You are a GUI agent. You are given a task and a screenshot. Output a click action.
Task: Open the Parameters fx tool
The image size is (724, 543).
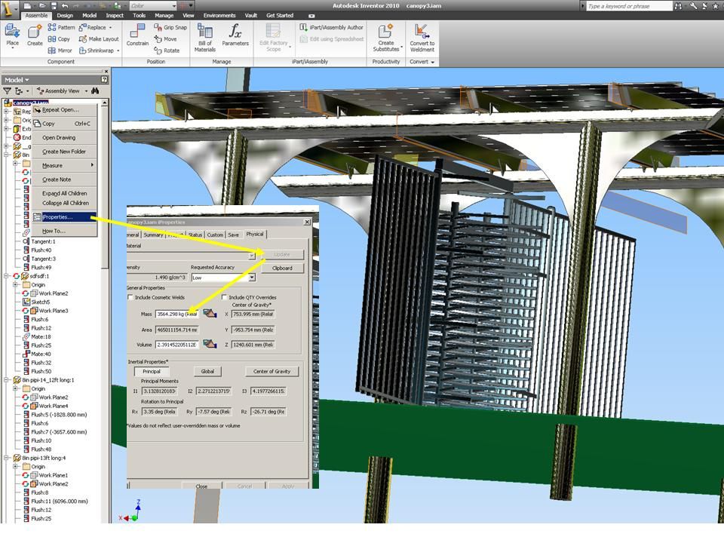pyautogui.click(x=235, y=34)
